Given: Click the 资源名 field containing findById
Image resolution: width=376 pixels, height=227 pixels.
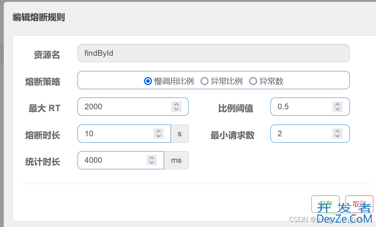Looking at the screenshot, I should (x=213, y=53).
